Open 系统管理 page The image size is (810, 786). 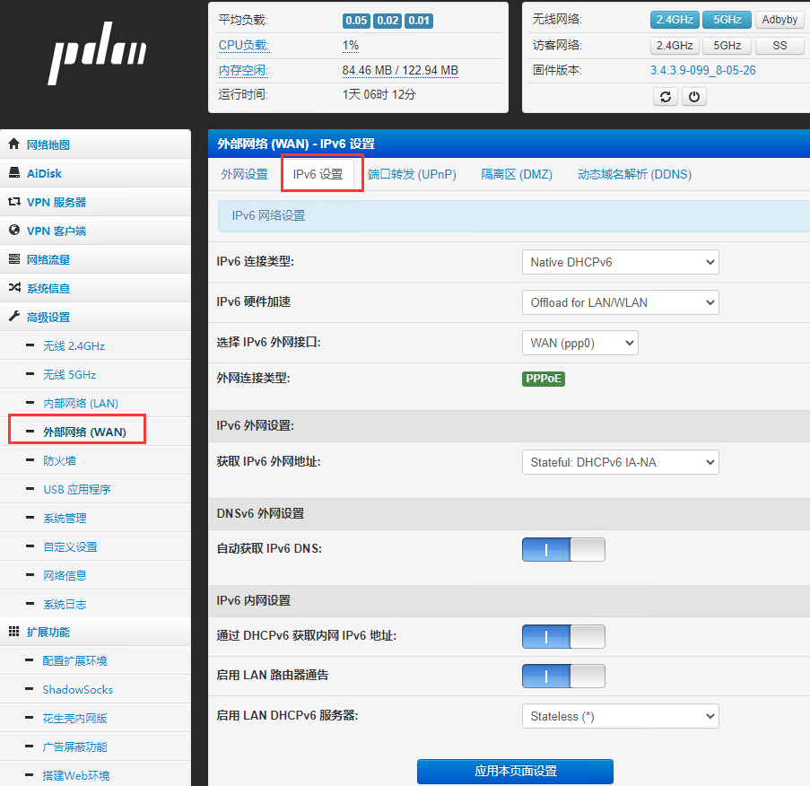[65, 518]
